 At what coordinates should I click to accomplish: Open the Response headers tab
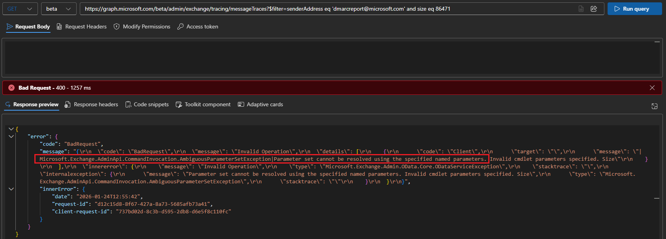point(91,104)
